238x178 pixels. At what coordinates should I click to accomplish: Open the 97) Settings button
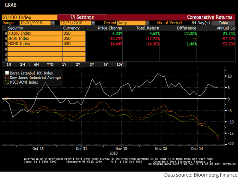82,17
